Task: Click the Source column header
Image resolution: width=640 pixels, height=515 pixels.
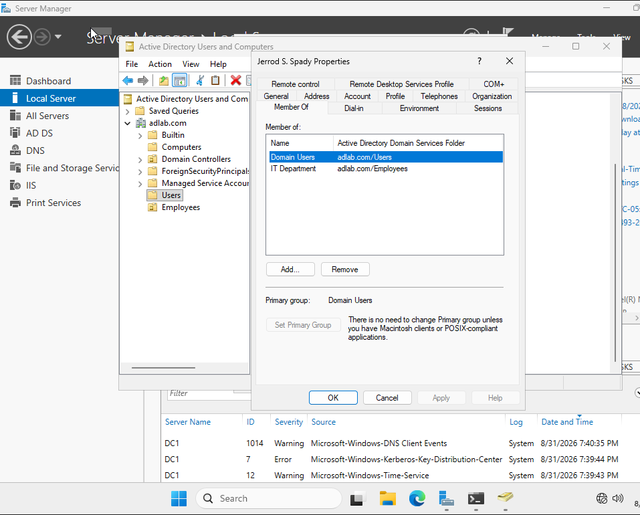Action: pos(323,422)
